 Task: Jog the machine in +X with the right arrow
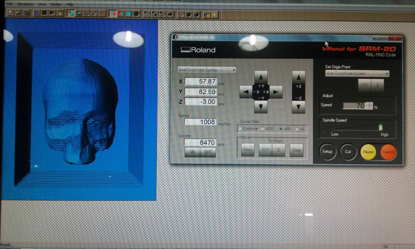point(276,92)
